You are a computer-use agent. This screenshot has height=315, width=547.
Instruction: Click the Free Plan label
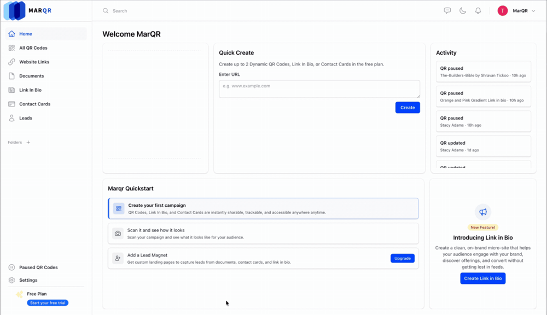point(37,294)
